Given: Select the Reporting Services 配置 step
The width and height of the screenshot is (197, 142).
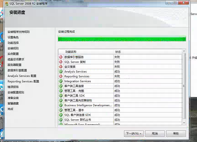Looking at the screenshot, I should point(24,81).
